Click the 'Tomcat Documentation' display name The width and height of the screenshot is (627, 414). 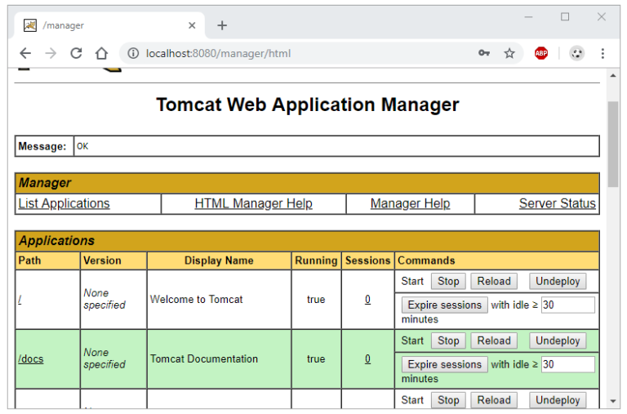(x=204, y=359)
